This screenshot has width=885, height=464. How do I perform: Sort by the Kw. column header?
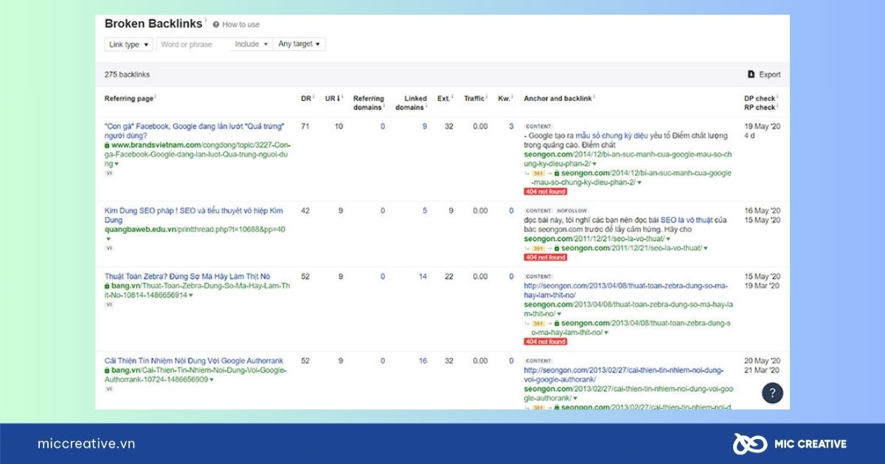tap(505, 98)
